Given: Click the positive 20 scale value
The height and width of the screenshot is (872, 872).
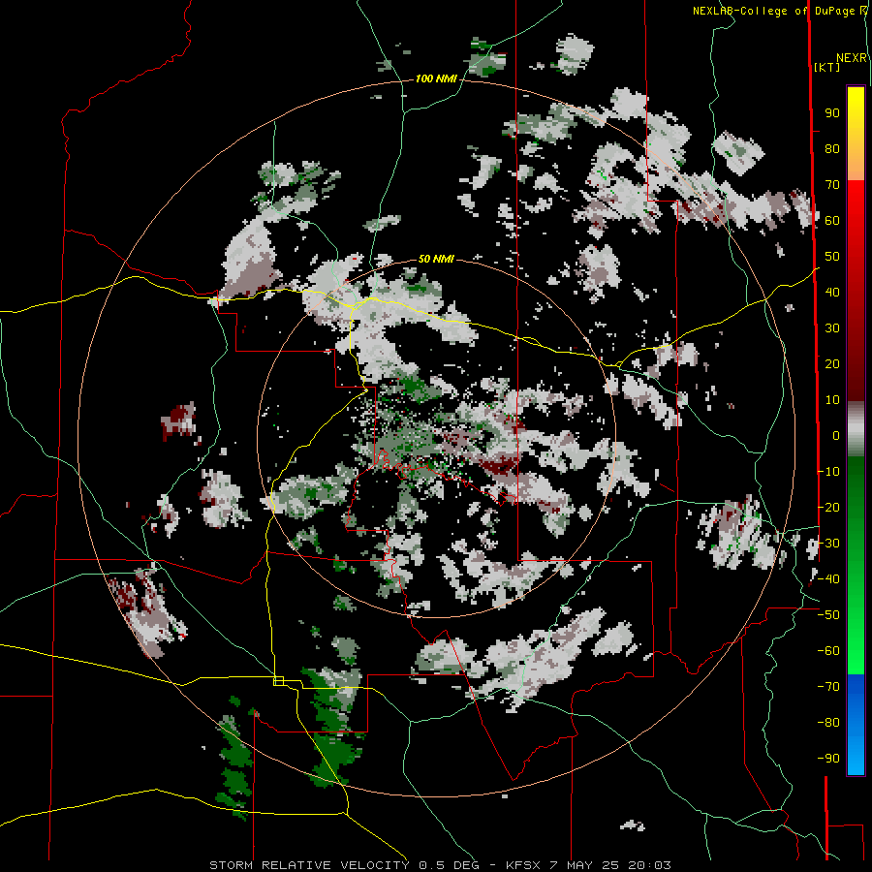Looking at the screenshot, I should [x=832, y=364].
